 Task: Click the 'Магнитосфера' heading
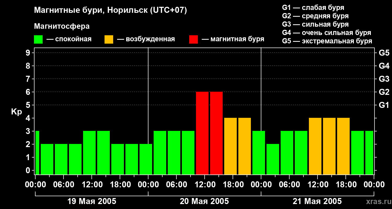[x=62, y=26]
